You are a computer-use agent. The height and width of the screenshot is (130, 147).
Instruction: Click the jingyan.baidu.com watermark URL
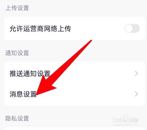[125, 124]
